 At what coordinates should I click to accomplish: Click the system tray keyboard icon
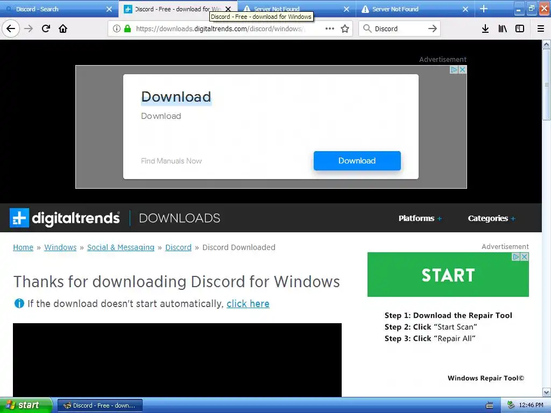click(x=490, y=405)
